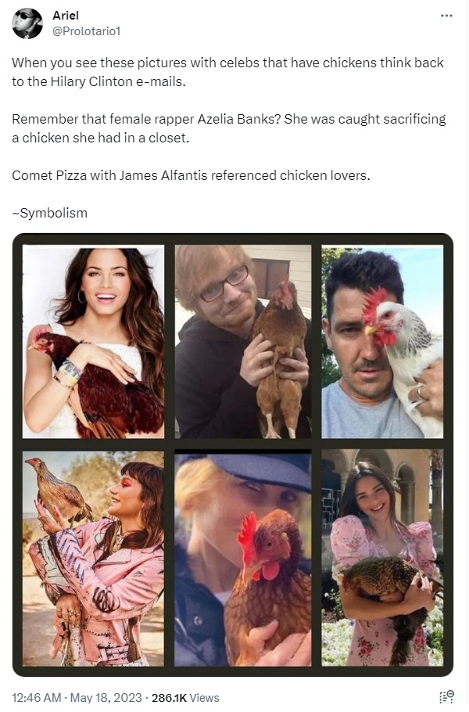Click the Community Notes icon at bottom right

tap(446, 696)
